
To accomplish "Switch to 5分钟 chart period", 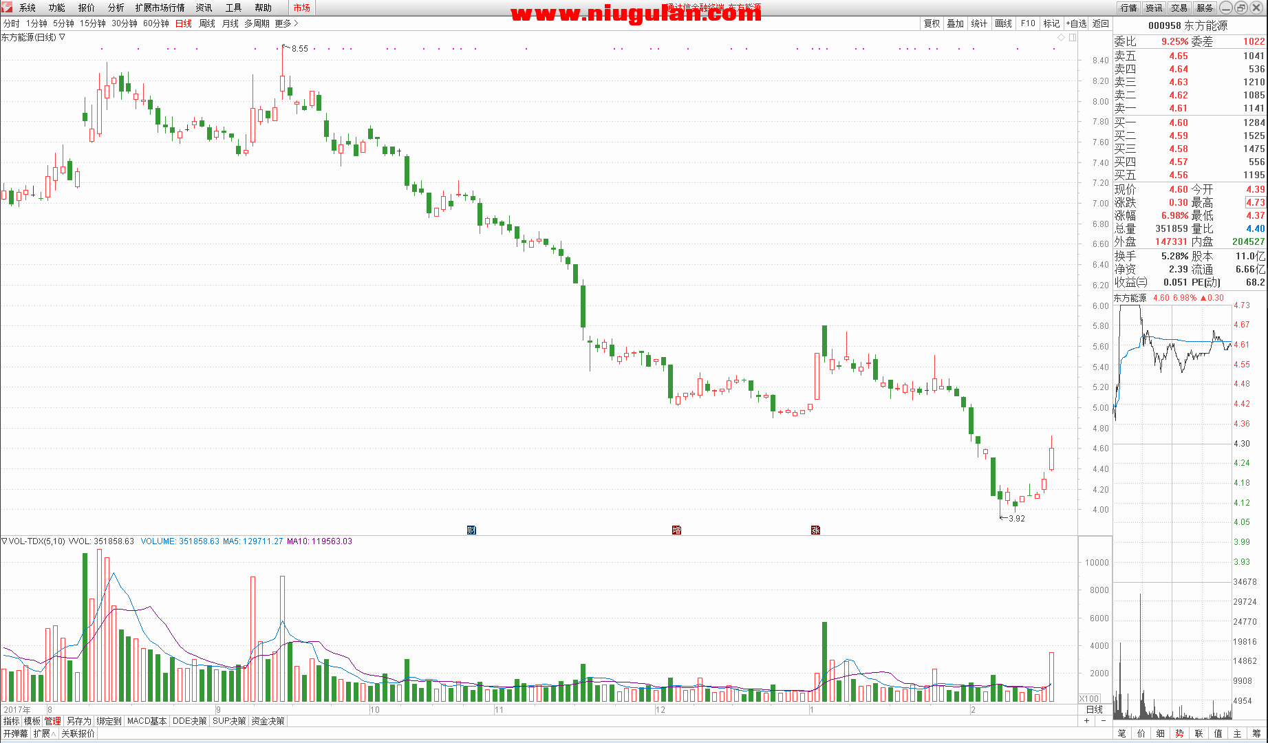I will 63,23.
